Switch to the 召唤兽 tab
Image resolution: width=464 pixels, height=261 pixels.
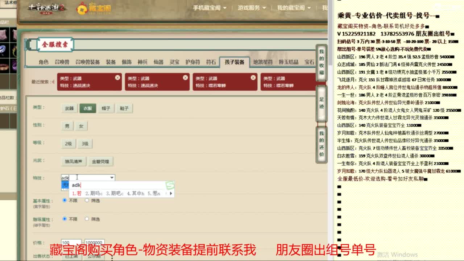tap(62, 62)
